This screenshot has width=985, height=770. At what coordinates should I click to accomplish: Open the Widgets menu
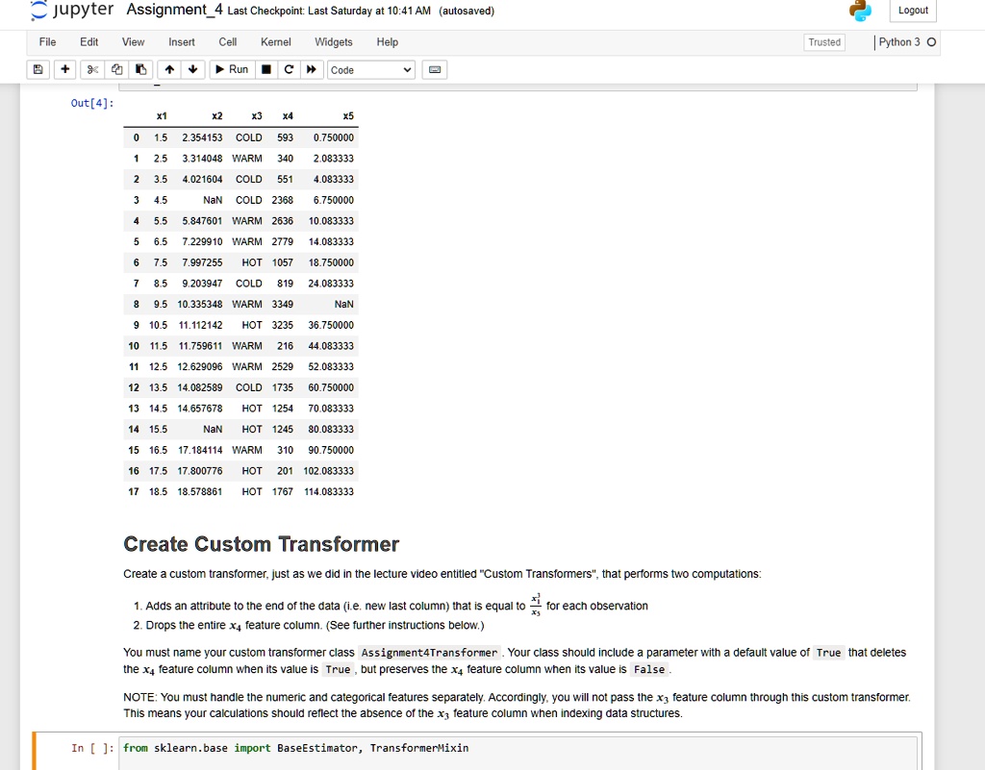coord(333,42)
